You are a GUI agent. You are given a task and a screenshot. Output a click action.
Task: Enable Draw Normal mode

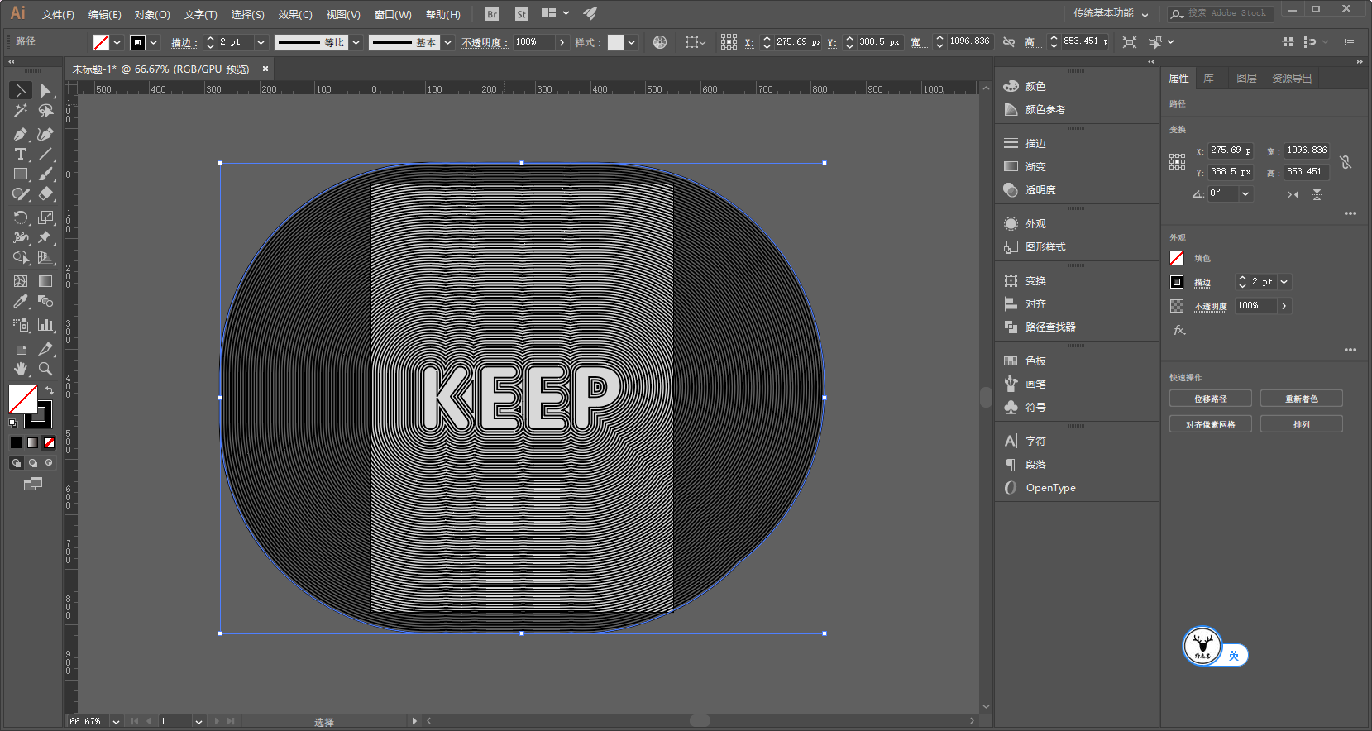pyautogui.click(x=16, y=463)
